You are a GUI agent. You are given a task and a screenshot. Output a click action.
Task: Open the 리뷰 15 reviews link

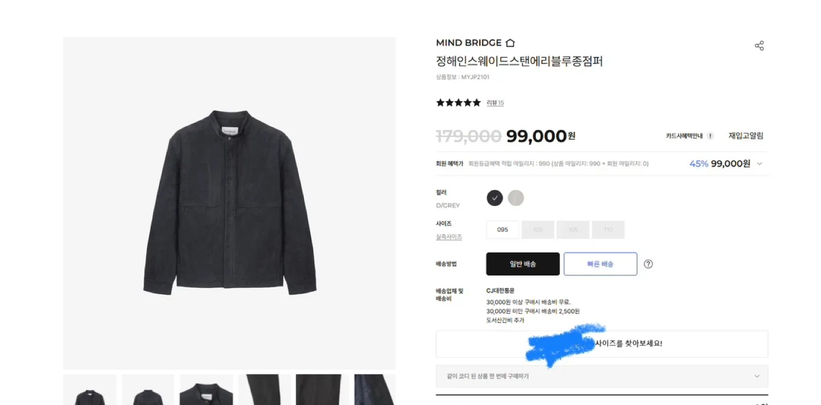point(495,103)
